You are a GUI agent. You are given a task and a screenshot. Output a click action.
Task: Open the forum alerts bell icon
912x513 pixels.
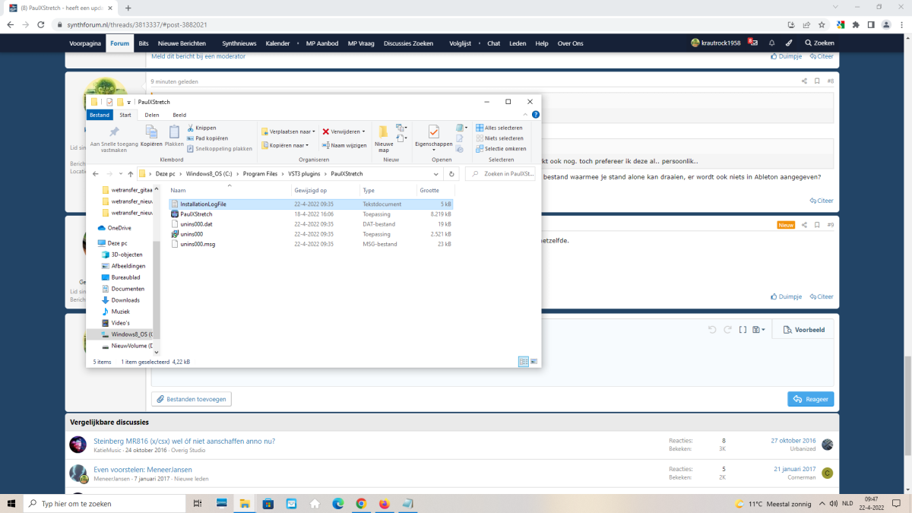[771, 43]
